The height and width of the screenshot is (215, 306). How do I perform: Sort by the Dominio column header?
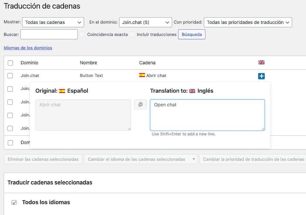[29, 63]
